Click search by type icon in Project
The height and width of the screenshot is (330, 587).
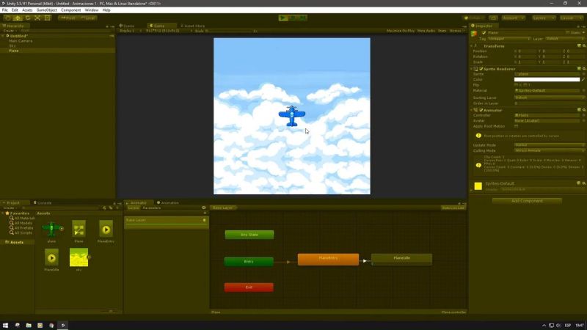click(x=104, y=208)
